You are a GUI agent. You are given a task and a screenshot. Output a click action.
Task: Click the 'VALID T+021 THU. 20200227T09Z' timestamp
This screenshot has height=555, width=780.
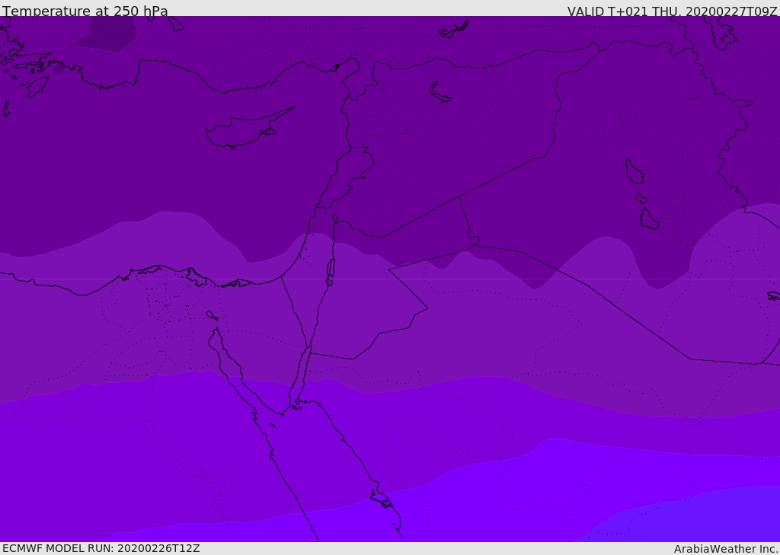(672, 11)
